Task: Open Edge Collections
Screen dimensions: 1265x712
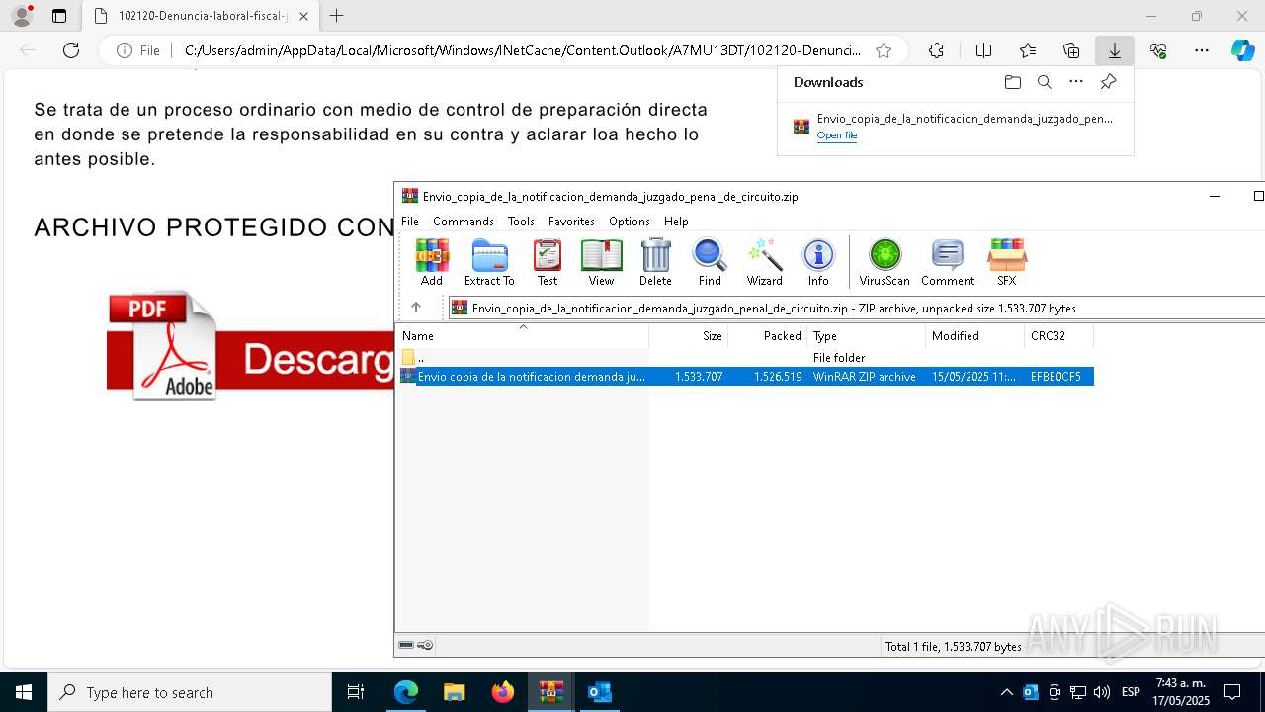Action: coord(1071,50)
